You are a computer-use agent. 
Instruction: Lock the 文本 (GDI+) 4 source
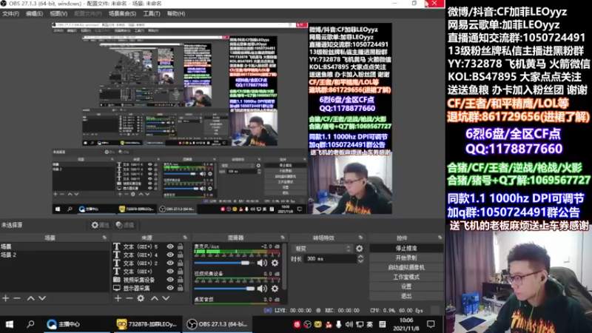[x=181, y=255]
